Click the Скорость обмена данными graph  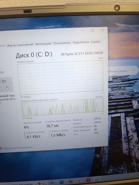(63, 107)
